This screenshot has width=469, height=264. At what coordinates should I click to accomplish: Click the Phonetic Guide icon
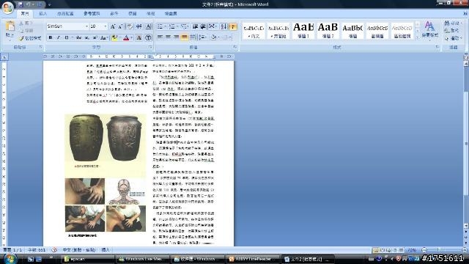click(139, 26)
